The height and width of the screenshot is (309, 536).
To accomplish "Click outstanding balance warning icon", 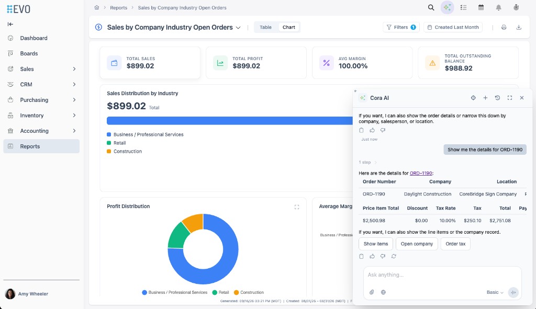I will click(x=432, y=63).
